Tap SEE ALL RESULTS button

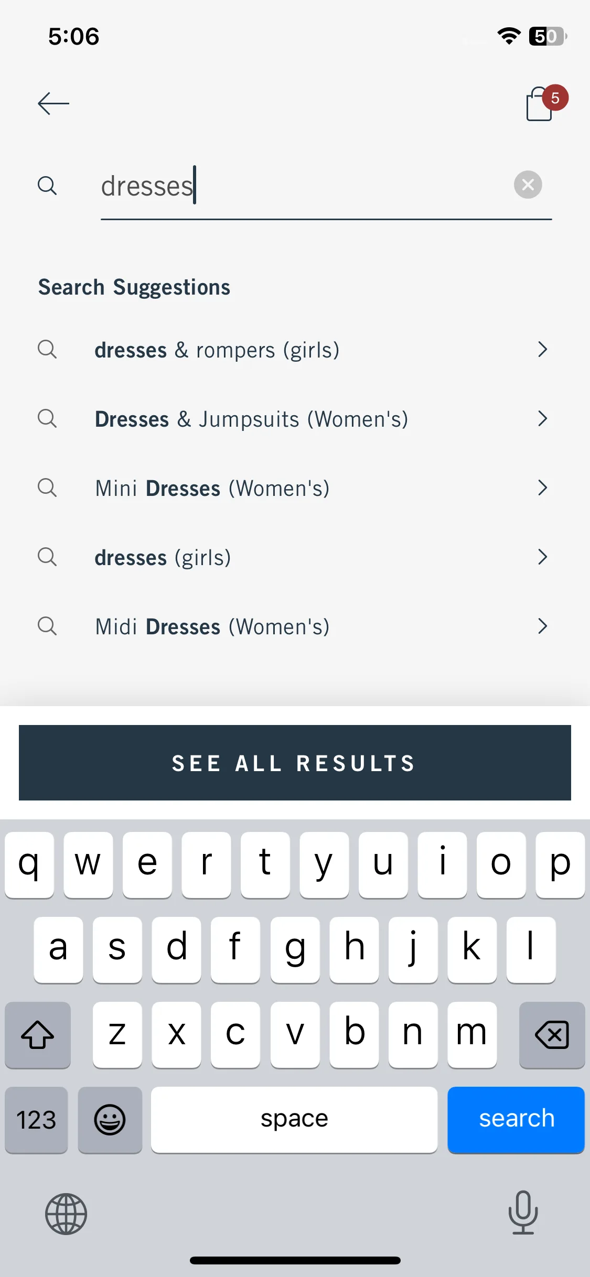tap(295, 763)
